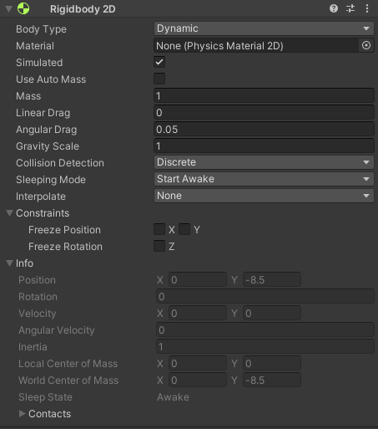Enable Freeze Position X checkbox
This screenshot has height=429, width=378.
pyautogui.click(x=159, y=229)
